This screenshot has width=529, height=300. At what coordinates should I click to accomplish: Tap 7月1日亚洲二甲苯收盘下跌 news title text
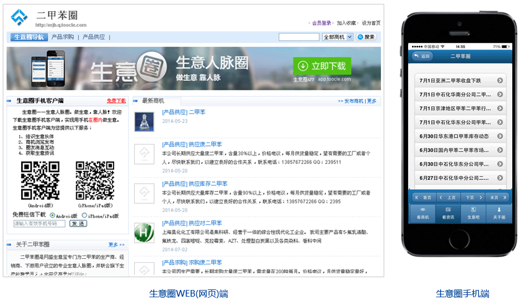pyautogui.click(x=450, y=81)
